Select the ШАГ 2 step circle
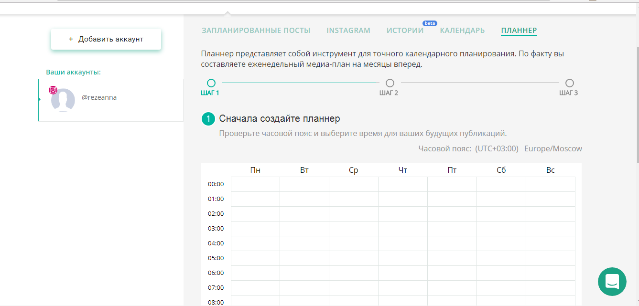 390,83
